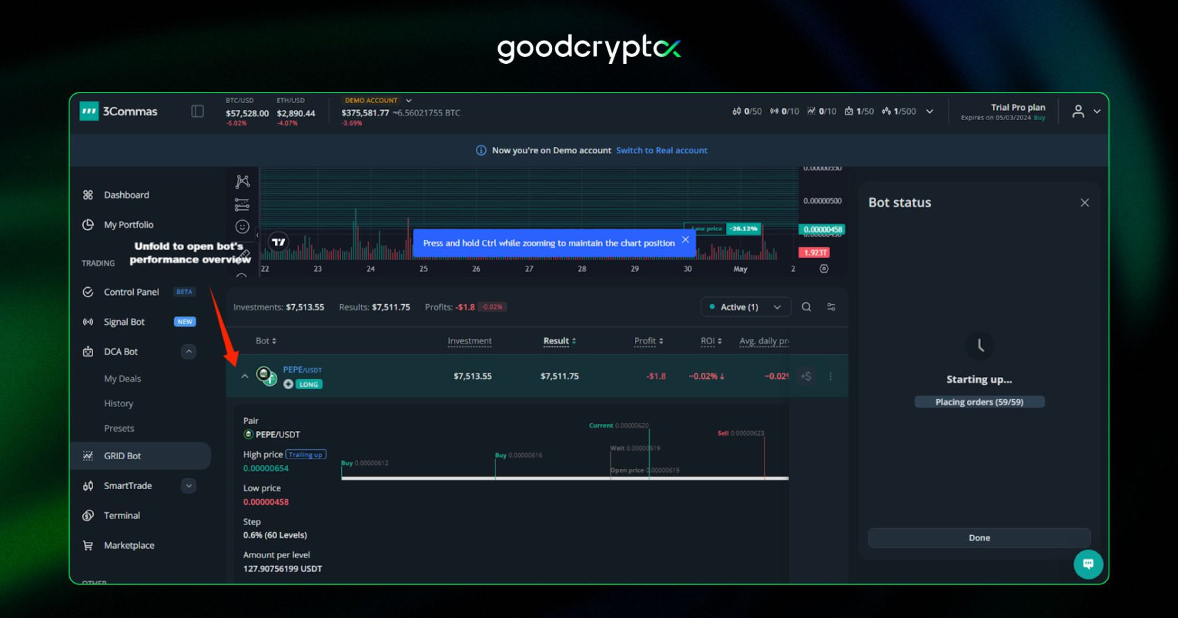This screenshot has height=618, width=1178.
Task: Sort the table by Result column
Action: pyautogui.click(x=560, y=341)
